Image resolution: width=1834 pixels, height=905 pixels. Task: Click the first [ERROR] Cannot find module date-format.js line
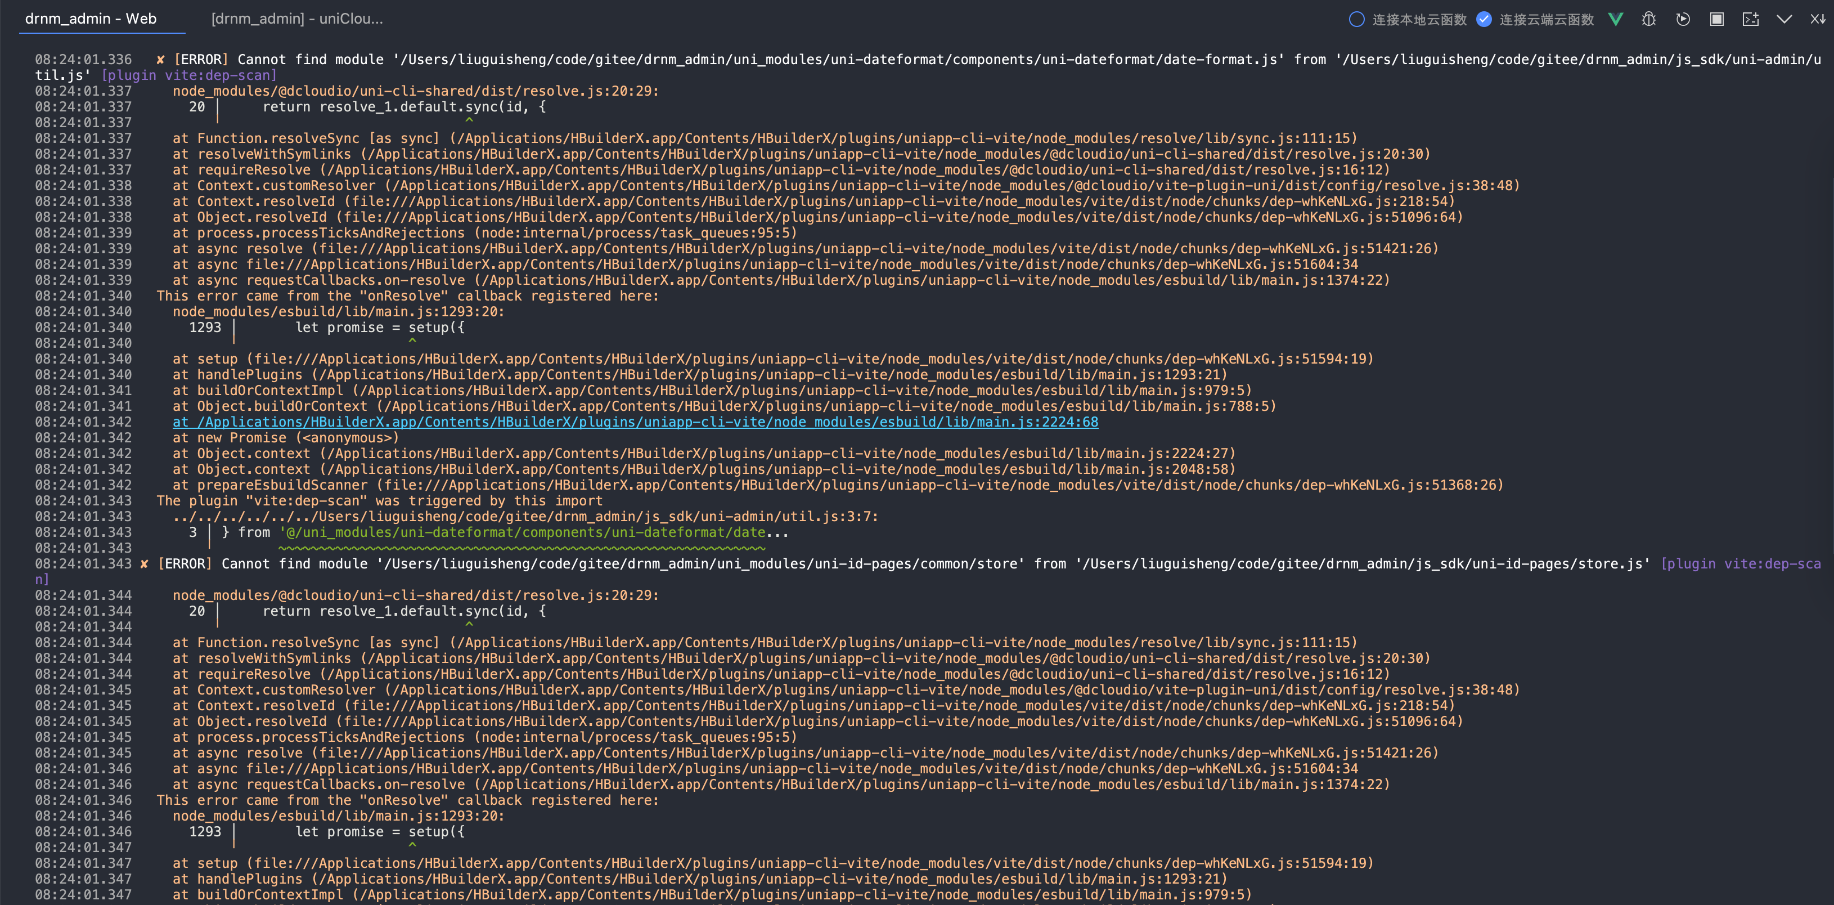[x=928, y=68]
